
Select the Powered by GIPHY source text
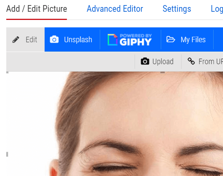pos(136,40)
